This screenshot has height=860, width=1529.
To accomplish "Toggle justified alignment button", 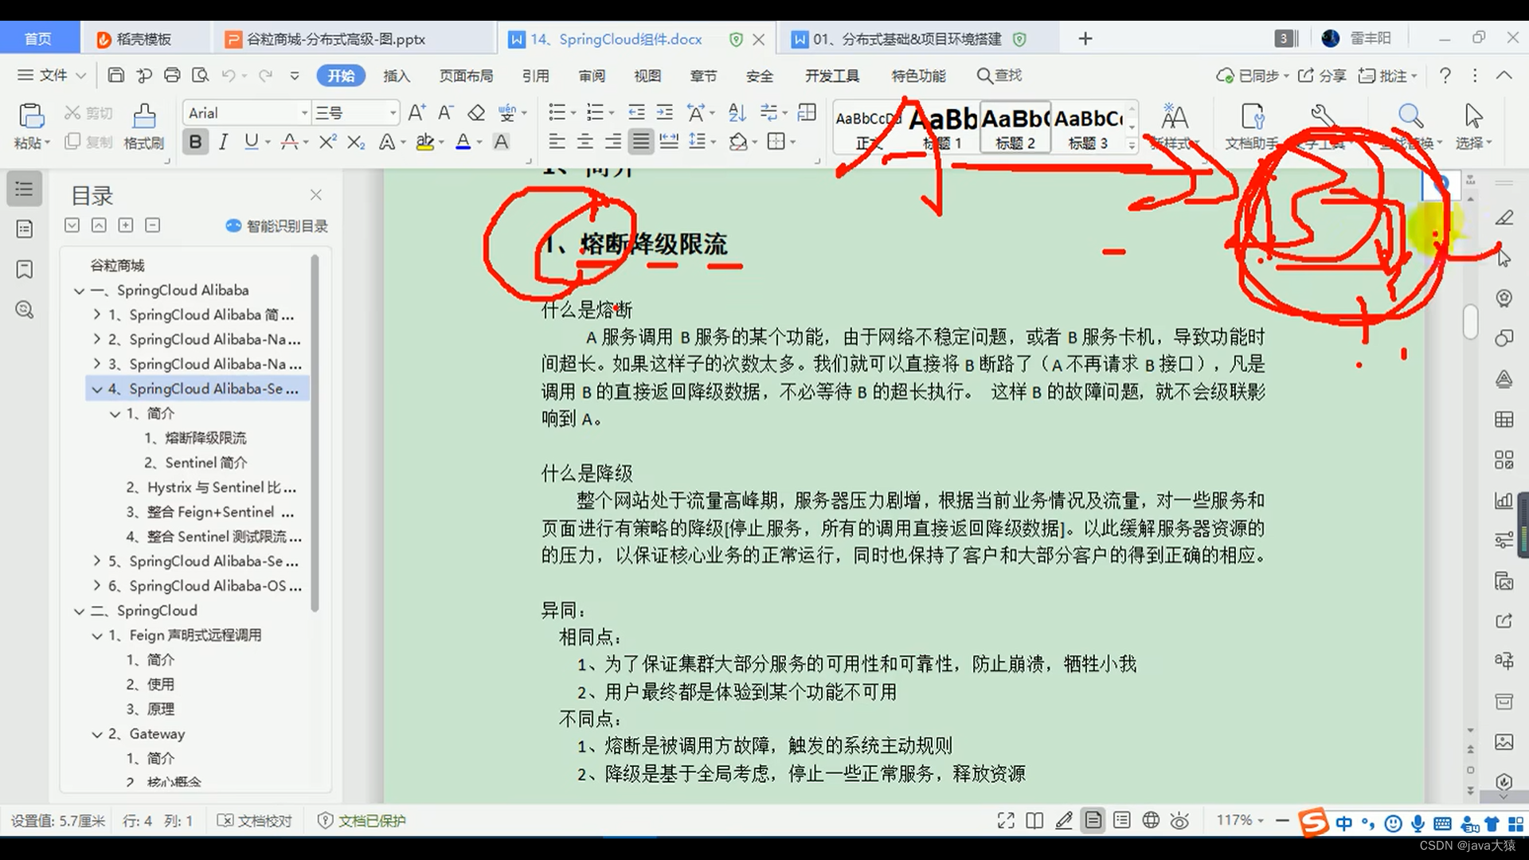I will coord(640,142).
